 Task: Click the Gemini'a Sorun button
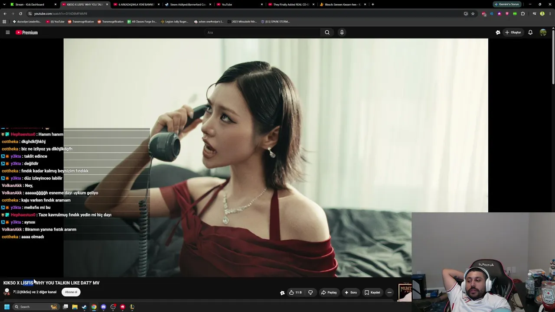tap(506, 4)
